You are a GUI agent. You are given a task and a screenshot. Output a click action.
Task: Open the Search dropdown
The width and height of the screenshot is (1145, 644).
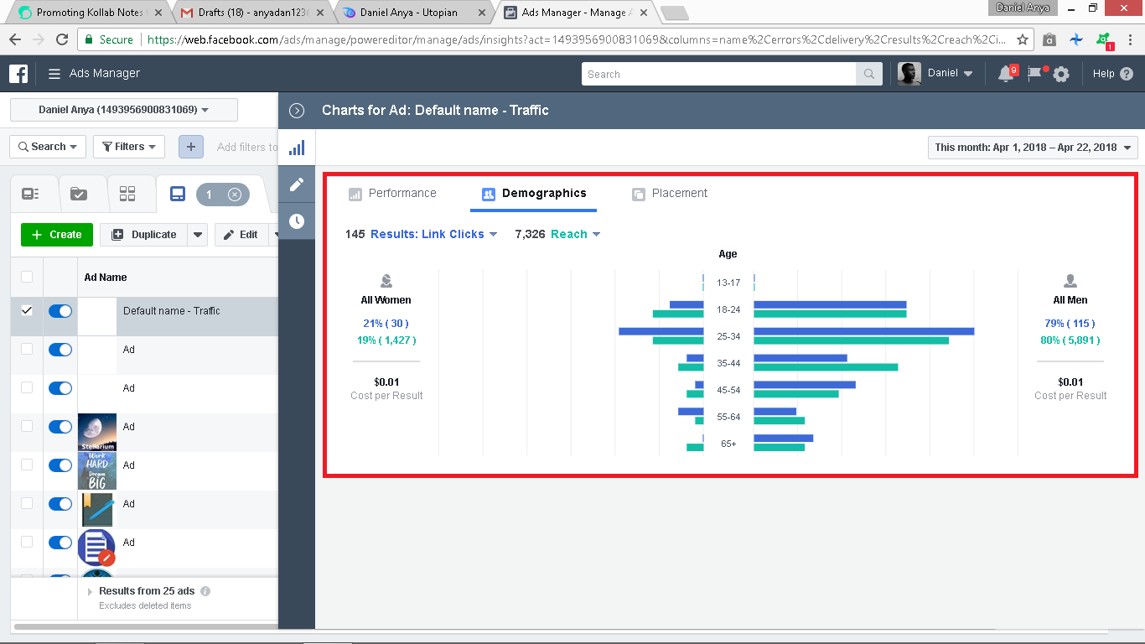48,147
